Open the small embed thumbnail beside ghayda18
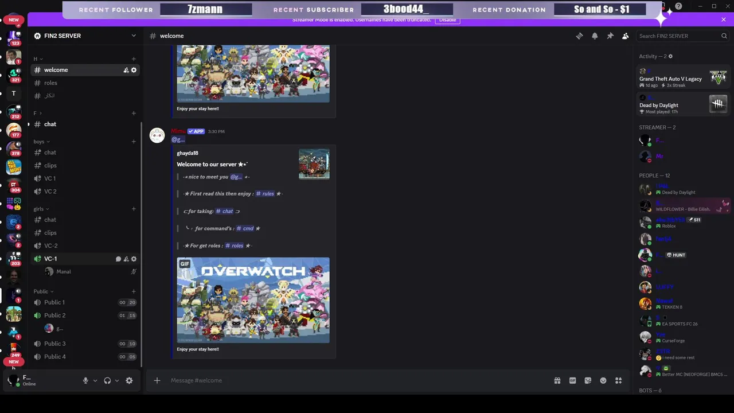Image resolution: width=734 pixels, height=413 pixels. (x=314, y=164)
